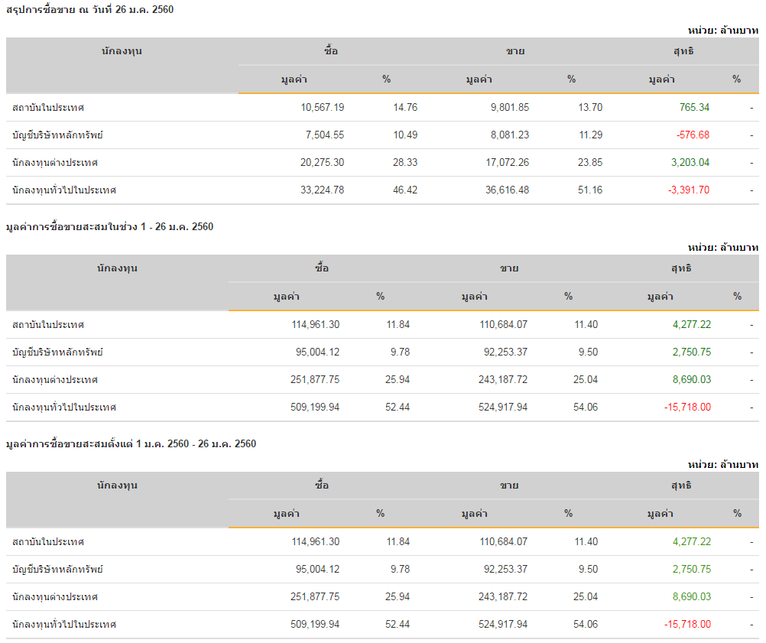Select the first table's ขาย header
766x643 pixels.
(515, 51)
